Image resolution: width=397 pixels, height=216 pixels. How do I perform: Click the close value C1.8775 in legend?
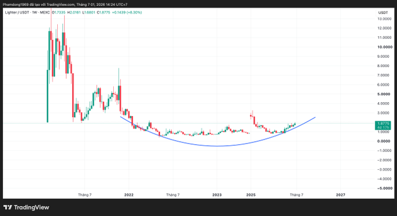pyautogui.click(x=103, y=12)
